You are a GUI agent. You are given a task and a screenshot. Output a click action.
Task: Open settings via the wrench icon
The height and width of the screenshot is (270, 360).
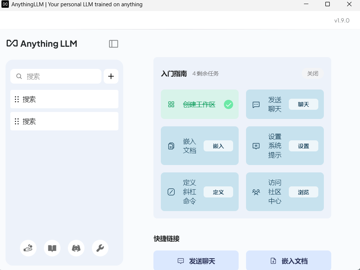(100, 248)
